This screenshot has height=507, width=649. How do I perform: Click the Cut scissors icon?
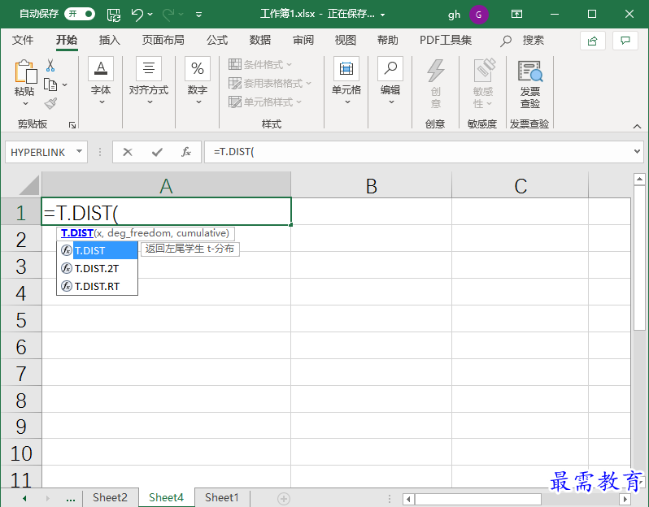50,66
